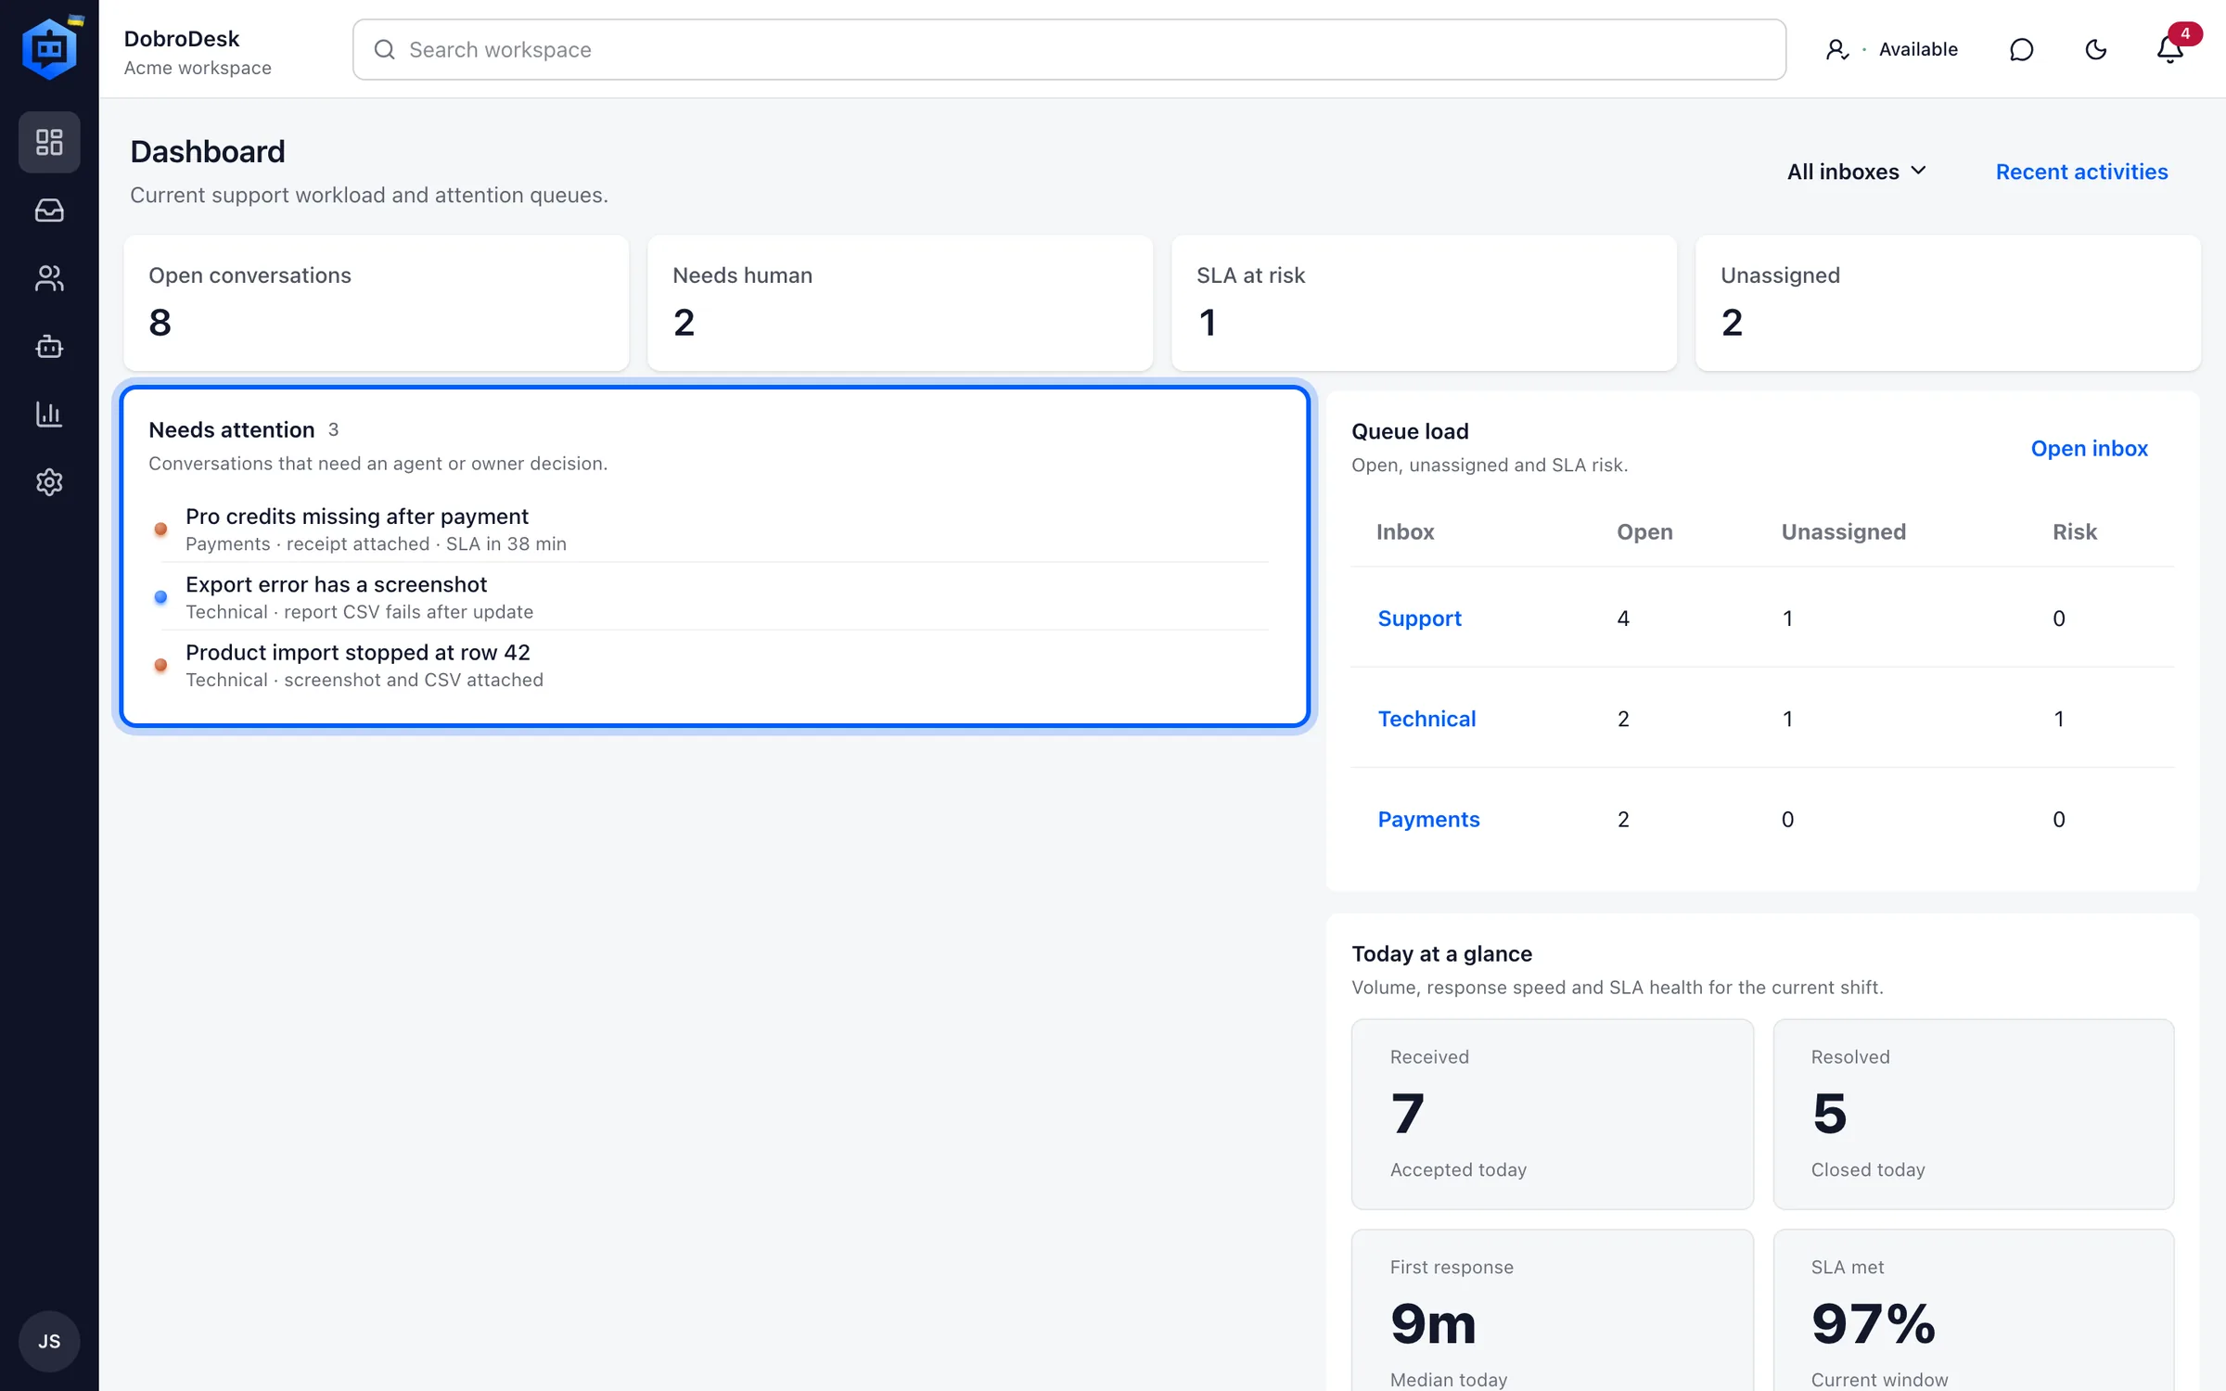
Task: Open the Dashboard grid icon in sidebar
Action: (x=49, y=142)
